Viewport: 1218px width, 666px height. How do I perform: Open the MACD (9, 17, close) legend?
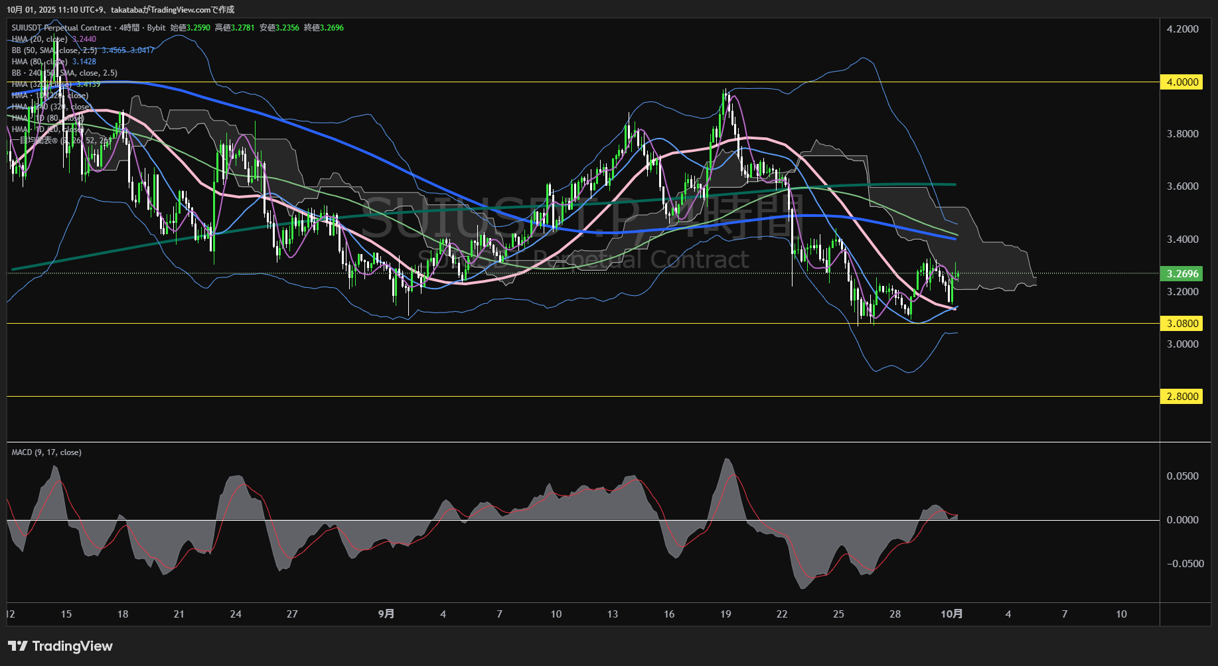[x=46, y=452]
